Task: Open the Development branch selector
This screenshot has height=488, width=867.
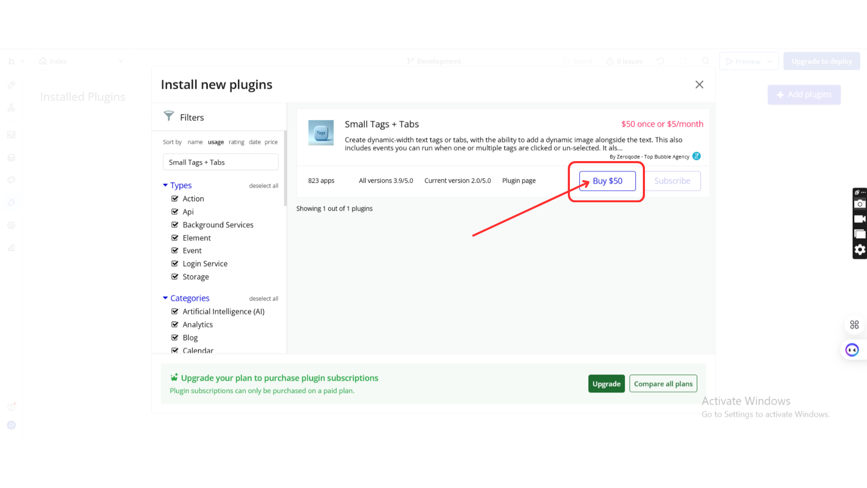Action: [434, 61]
